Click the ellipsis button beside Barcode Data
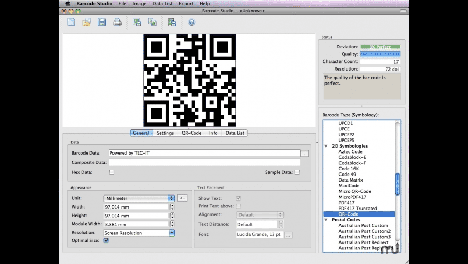Viewport: 468px width, 264px height. 304,154
